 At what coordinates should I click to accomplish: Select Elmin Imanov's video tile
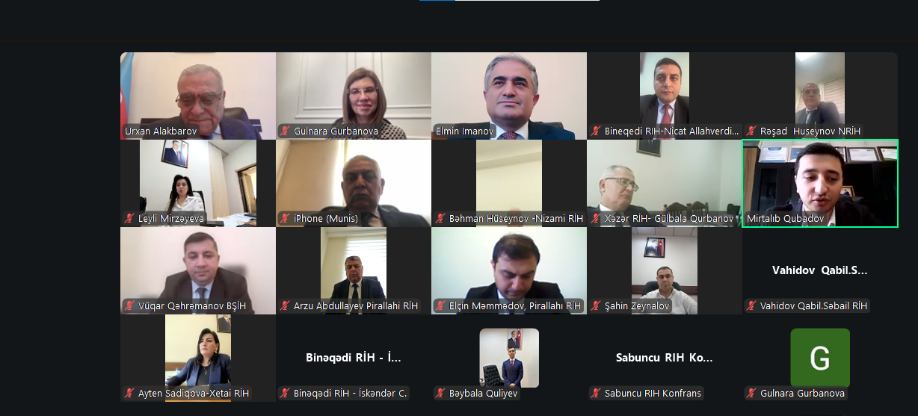click(x=509, y=96)
